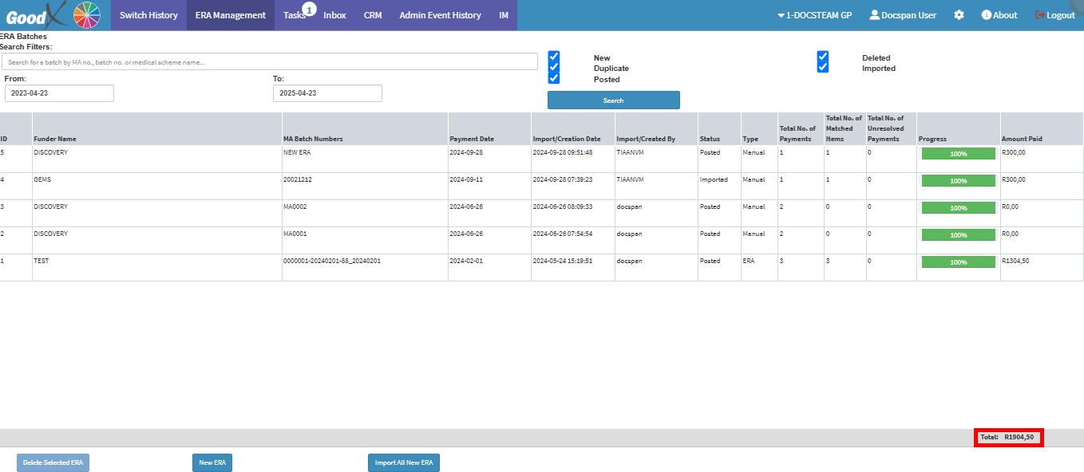The width and height of the screenshot is (1084, 472).
Task: Click the GoodX logo
Action: (x=34, y=16)
